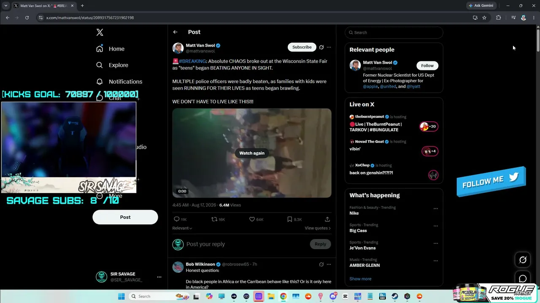Follow Matt Van Swol in Relevant people
540x303 pixels.
tap(427, 66)
